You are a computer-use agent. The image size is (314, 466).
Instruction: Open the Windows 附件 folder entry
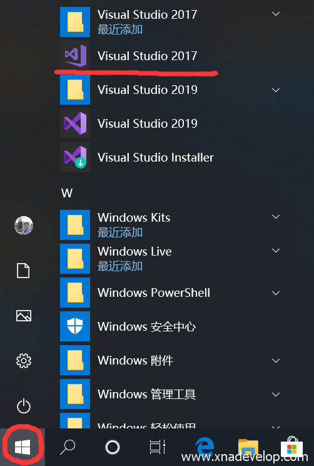click(171, 360)
